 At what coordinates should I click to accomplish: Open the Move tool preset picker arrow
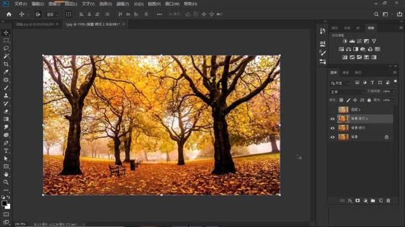click(x=28, y=15)
